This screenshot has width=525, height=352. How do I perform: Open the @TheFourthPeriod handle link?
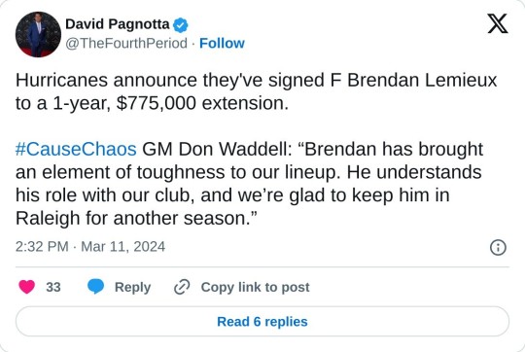126,44
